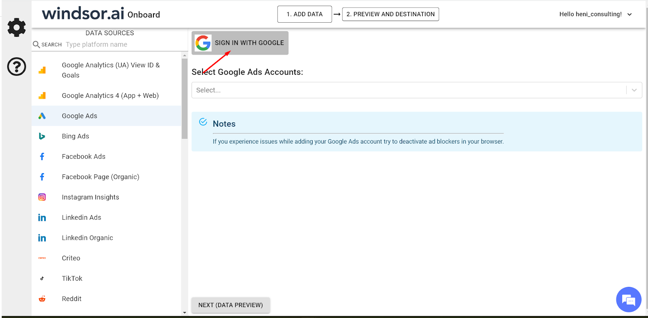648x318 pixels.
Task: Click the Criteo logo icon
Action: tap(42, 258)
